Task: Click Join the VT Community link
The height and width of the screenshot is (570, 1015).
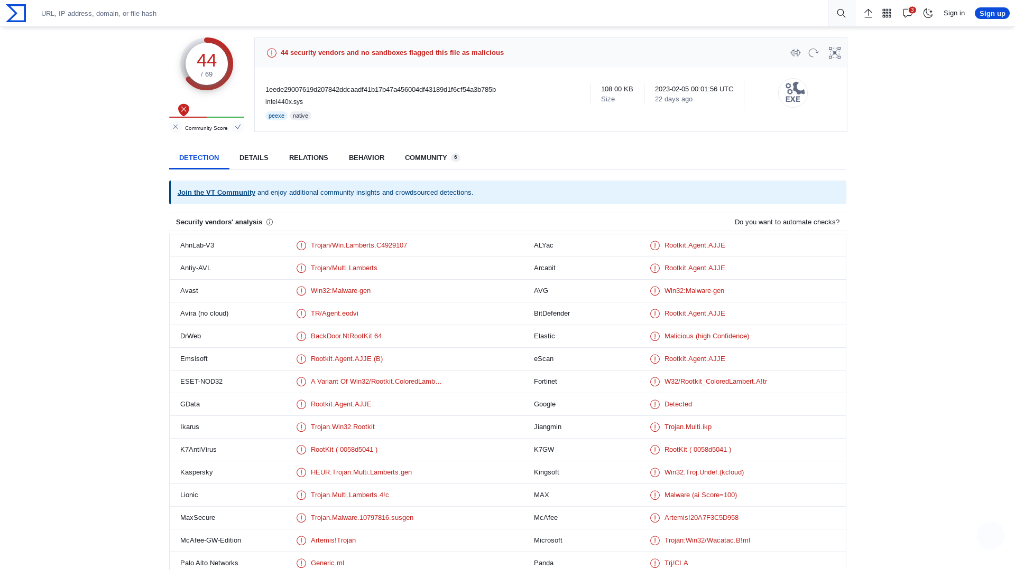Action: coord(216,193)
